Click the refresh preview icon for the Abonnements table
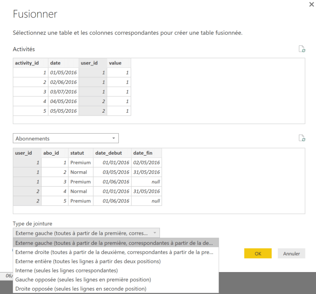This screenshot has width=316, height=294. pos(301,138)
